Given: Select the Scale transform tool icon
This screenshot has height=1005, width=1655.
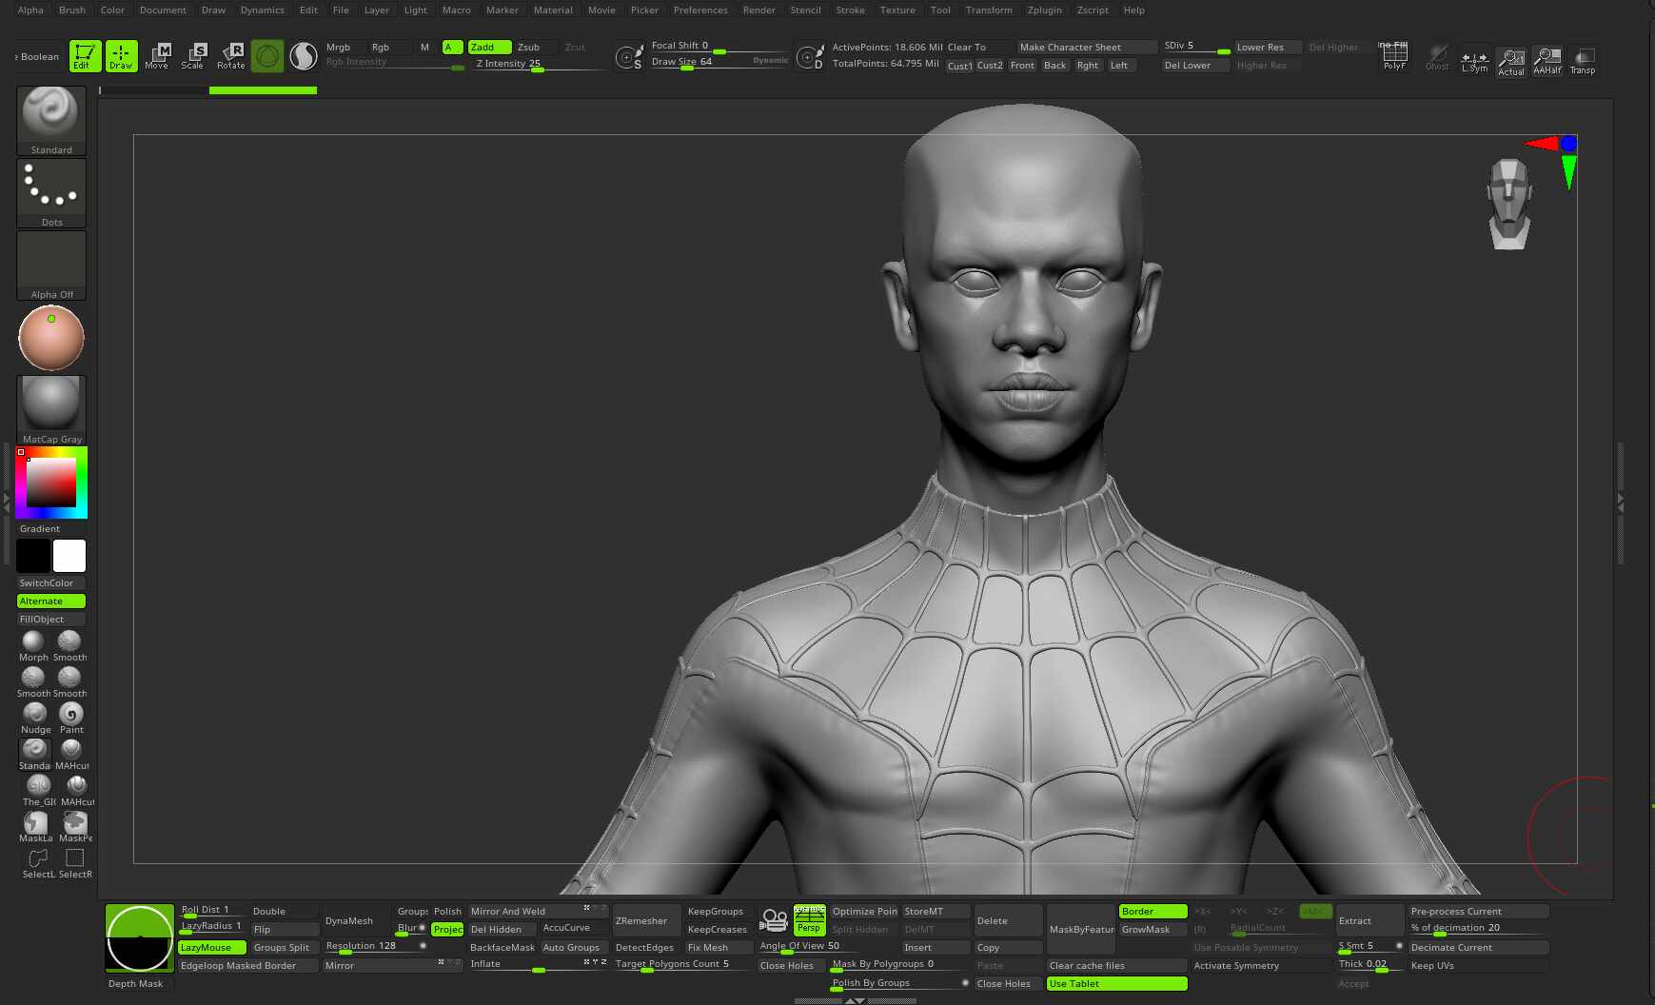Looking at the screenshot, I should 193,55.
